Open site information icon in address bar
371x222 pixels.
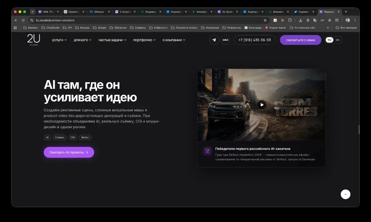32,20
